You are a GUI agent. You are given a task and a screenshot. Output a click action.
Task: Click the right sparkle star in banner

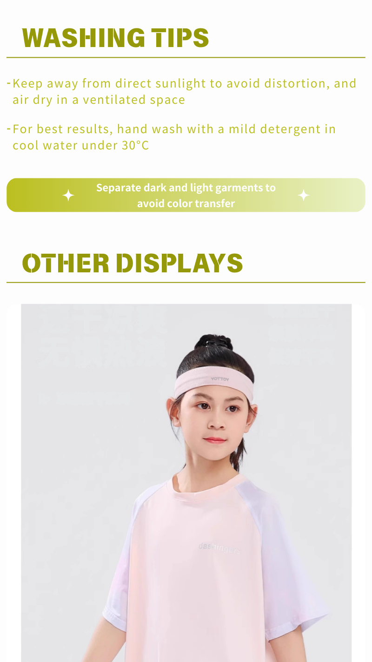(304, 195)
